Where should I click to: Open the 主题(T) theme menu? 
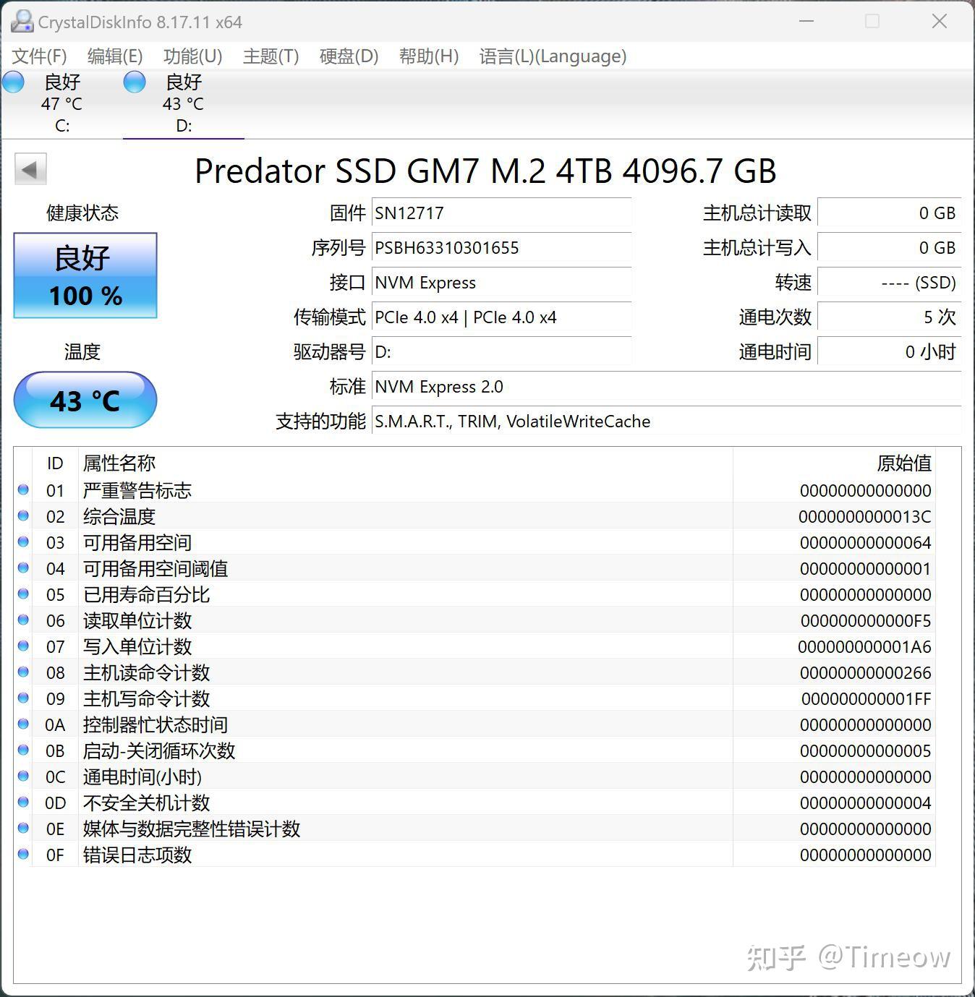tap(269, 56)
